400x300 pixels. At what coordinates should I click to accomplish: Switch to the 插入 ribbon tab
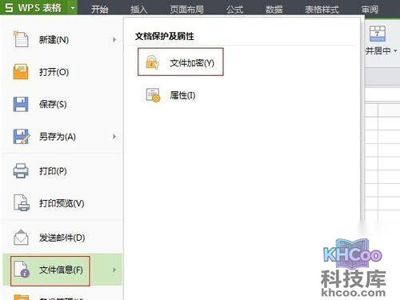point(138,10)
